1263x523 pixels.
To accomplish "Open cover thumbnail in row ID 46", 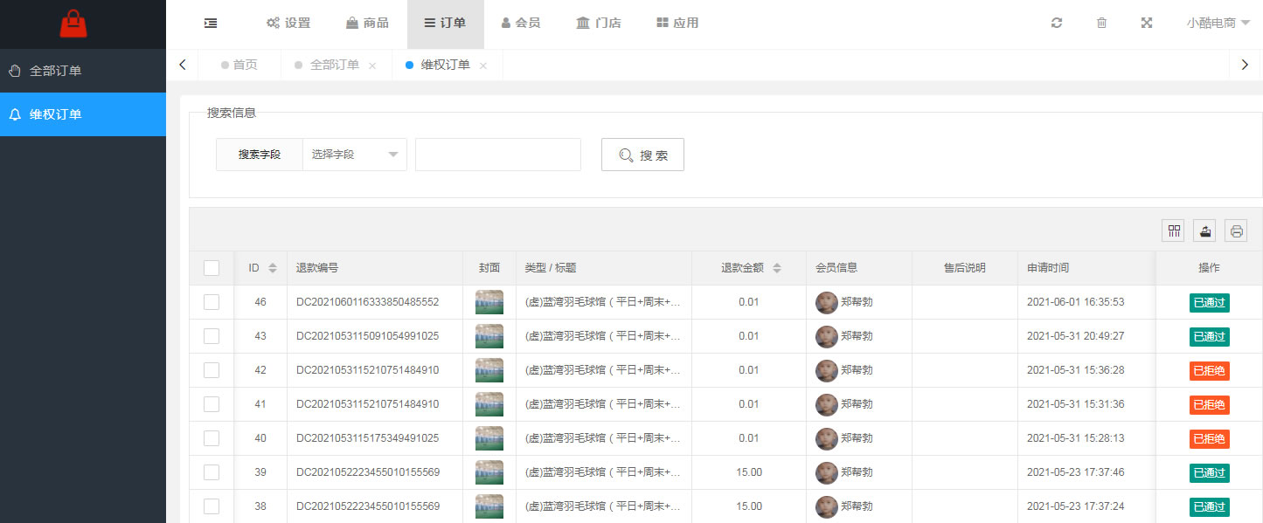I will tap(489, 302).
